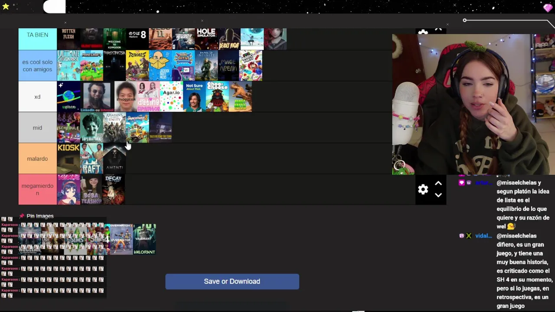Click the Marvel Rivals cover

[137, 65]
